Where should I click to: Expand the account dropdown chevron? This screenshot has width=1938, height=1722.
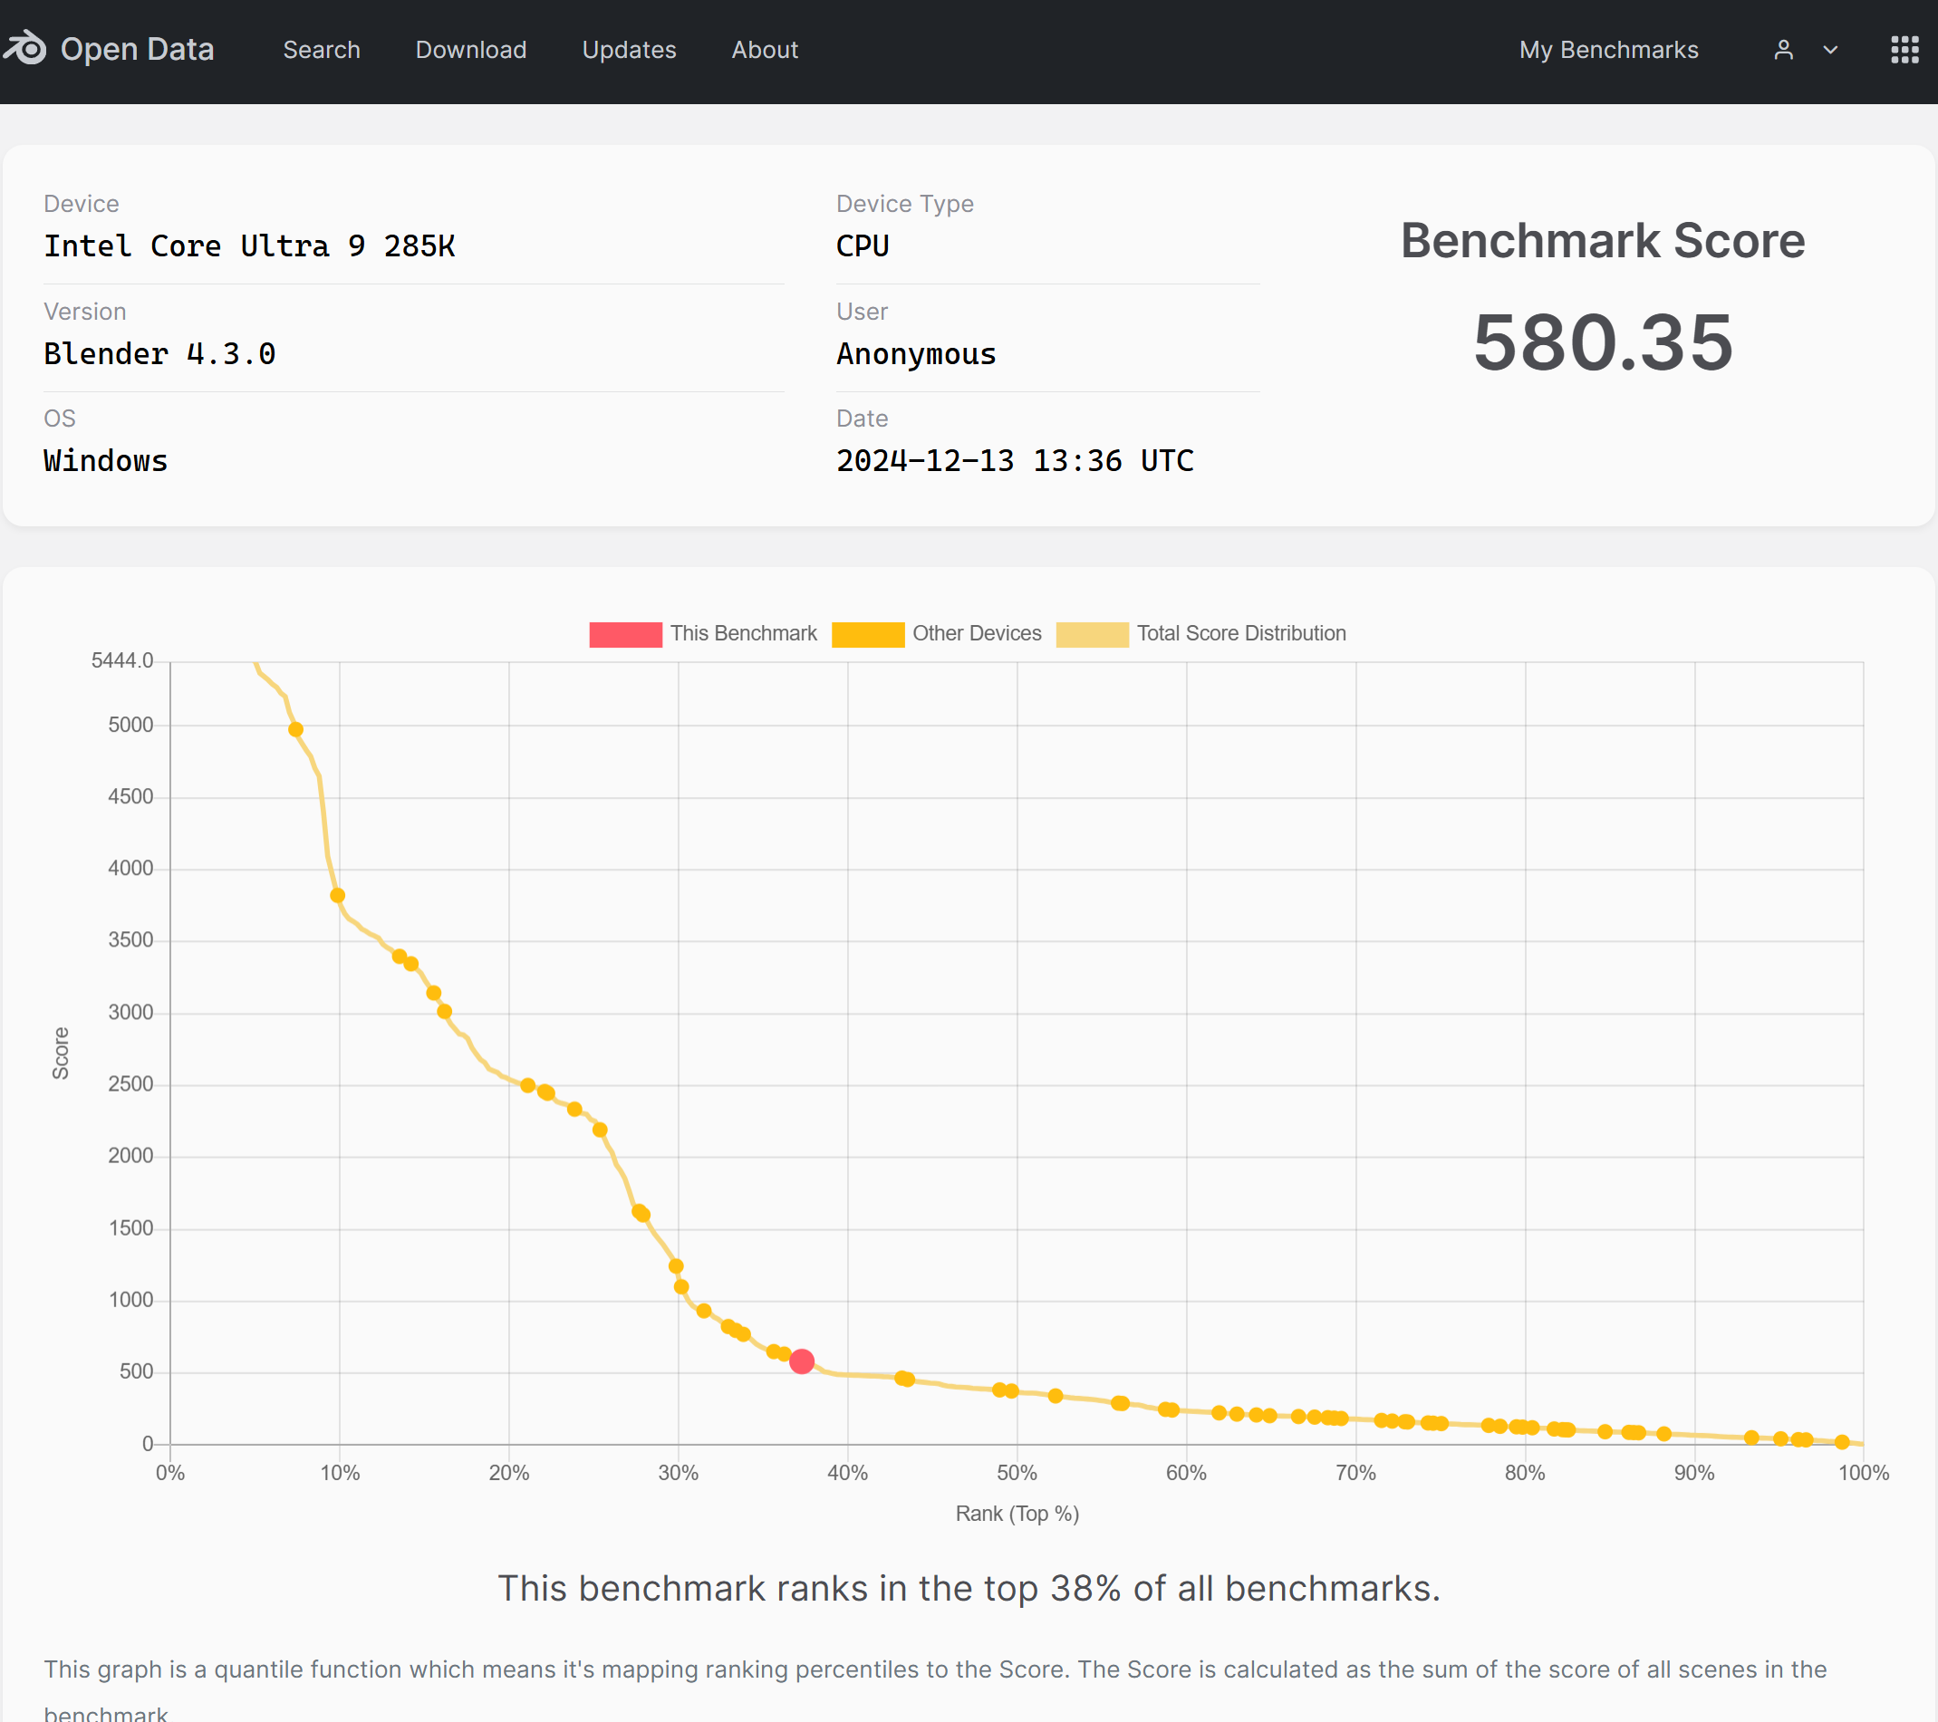click(x=1830, y=50)
